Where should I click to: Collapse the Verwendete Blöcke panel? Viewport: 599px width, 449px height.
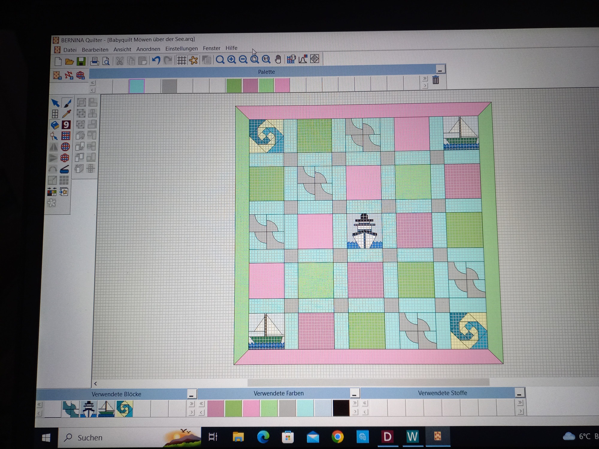pos(191,395)
